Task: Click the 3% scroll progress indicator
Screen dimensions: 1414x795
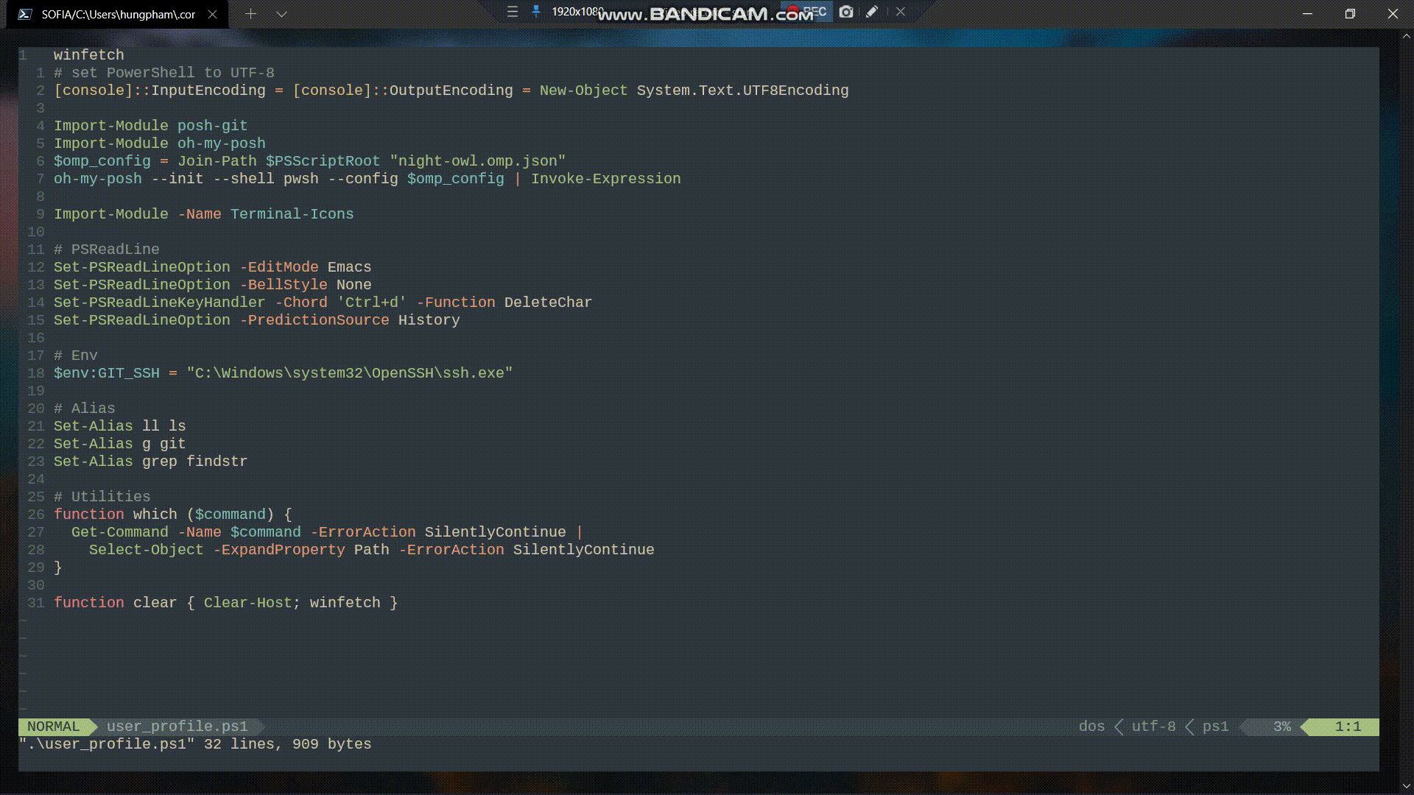Action: [1281, 727]
